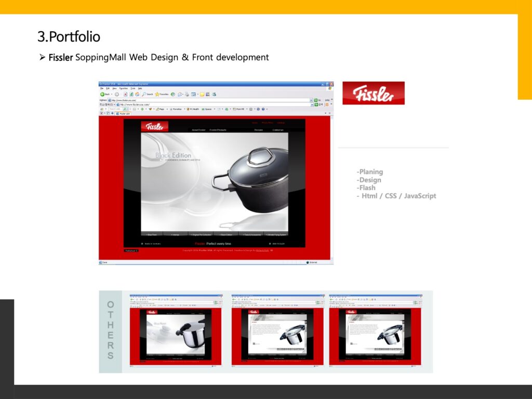Select the Fissler USA browser tab
The image size is (532, 399).
(x=124, y=113)
